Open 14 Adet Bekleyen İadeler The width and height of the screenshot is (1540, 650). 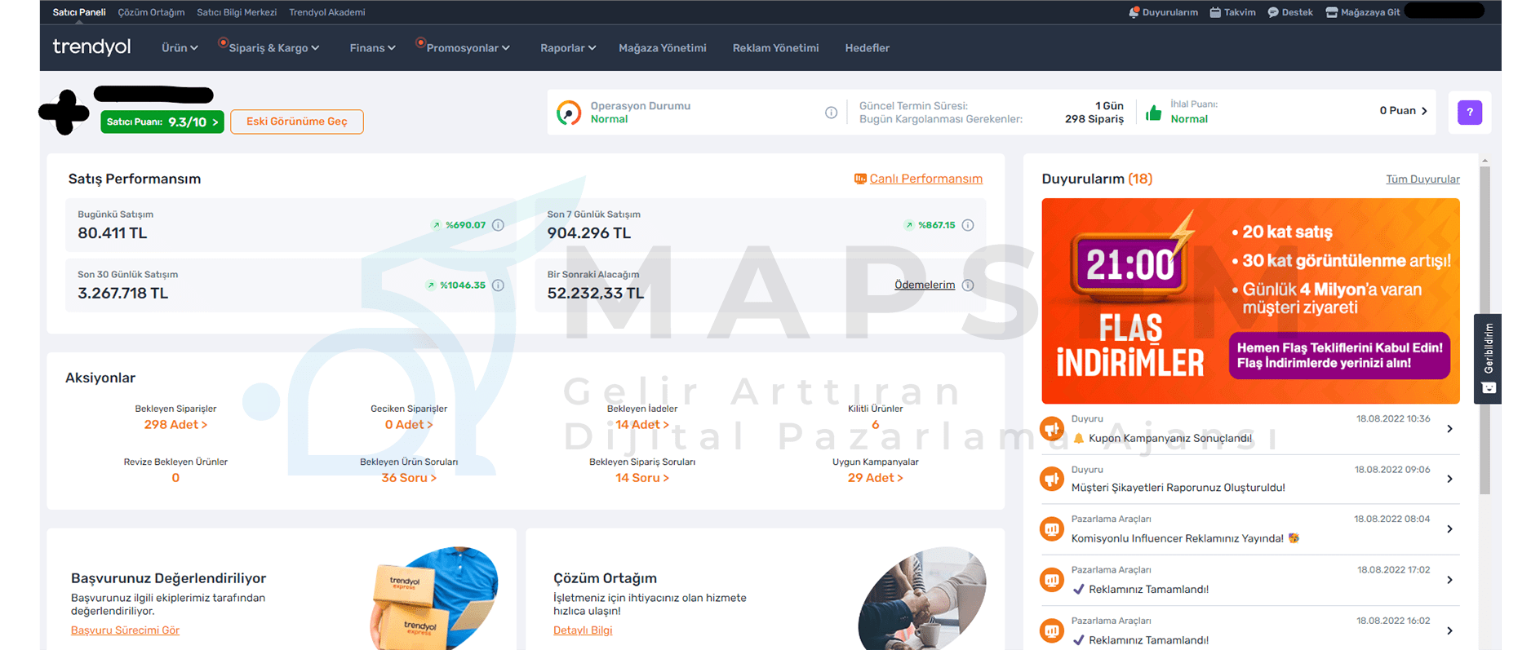click(642, 425)
